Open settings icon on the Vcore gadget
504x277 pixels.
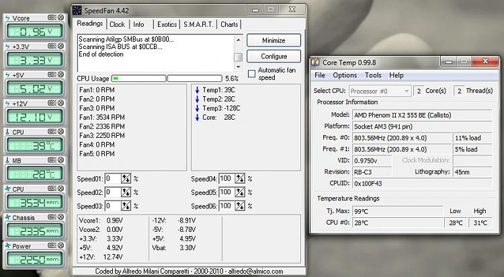pos(52,17)
